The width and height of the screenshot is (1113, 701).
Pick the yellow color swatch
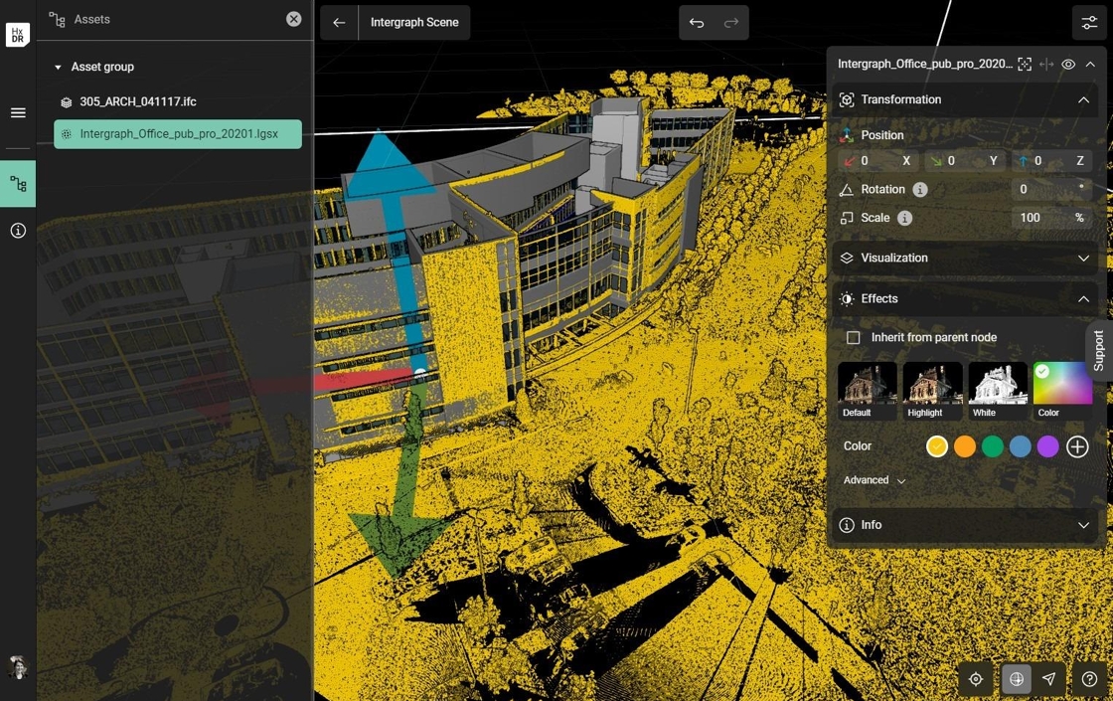pos(937,446)
